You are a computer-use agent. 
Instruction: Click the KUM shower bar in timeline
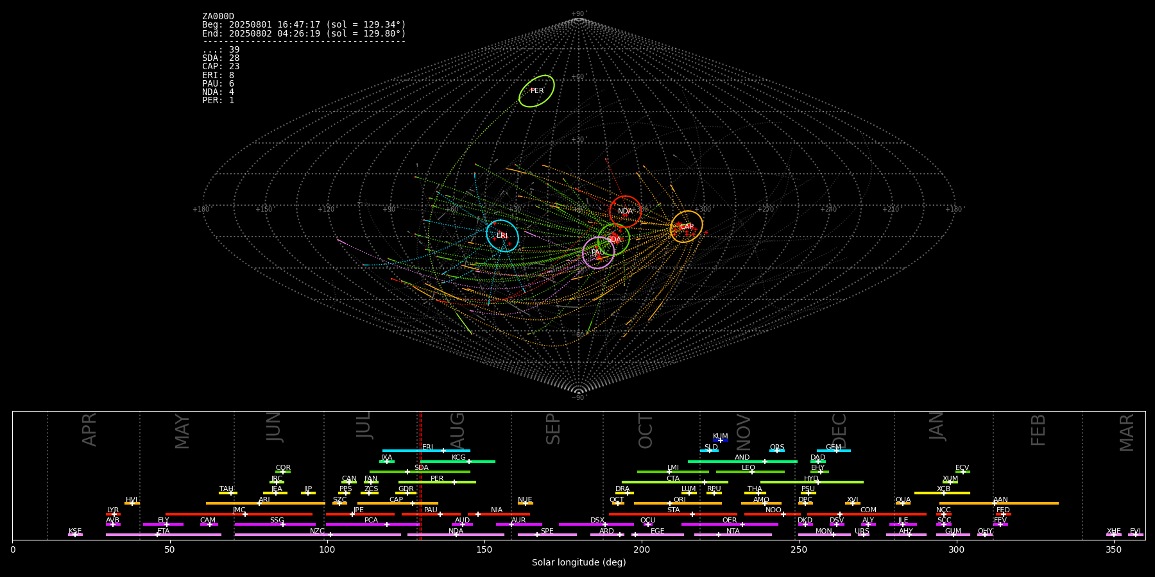click(721, 440)
